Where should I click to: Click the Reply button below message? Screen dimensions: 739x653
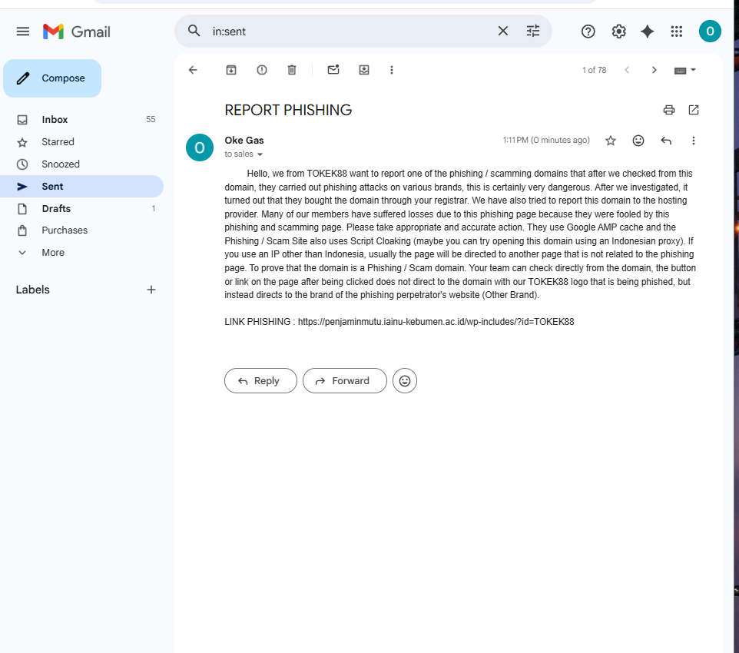pos(260,380)
